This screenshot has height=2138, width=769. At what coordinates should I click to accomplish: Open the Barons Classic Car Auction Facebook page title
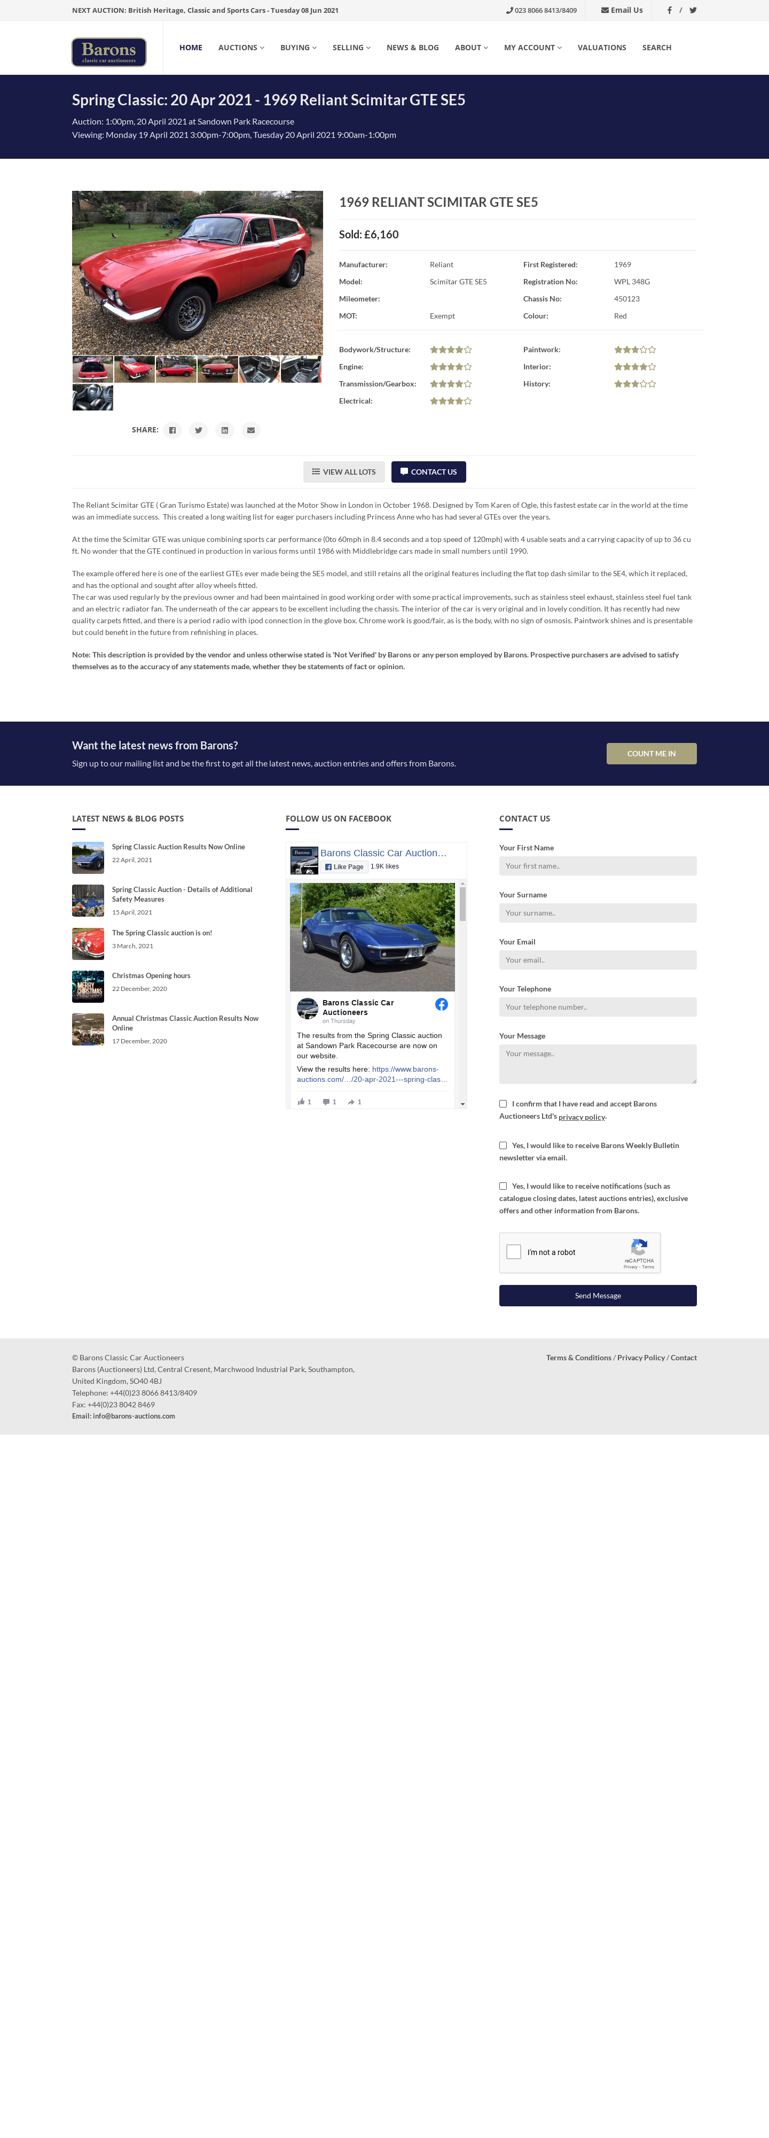tap(383, 853)
